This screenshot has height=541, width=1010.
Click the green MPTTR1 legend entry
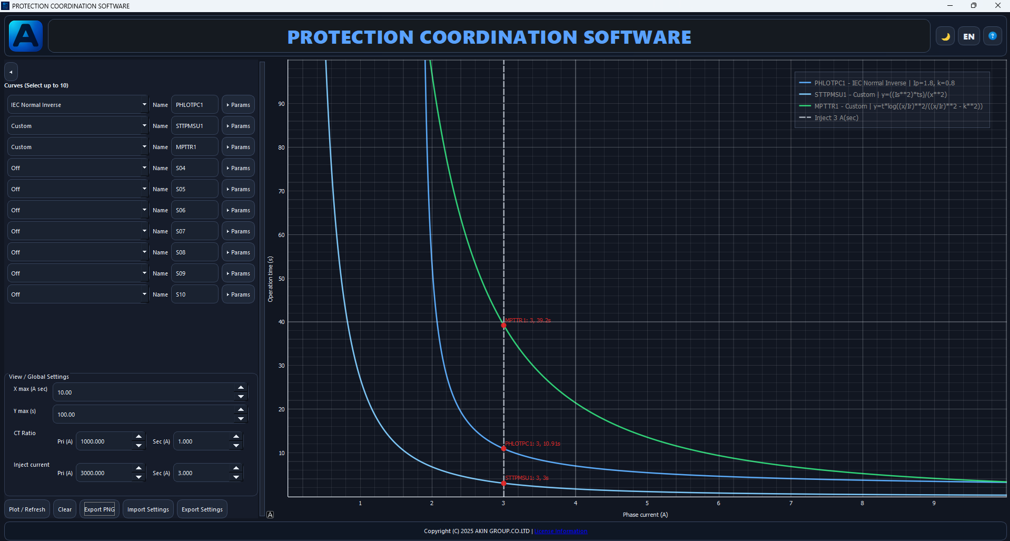click(891, 106)
